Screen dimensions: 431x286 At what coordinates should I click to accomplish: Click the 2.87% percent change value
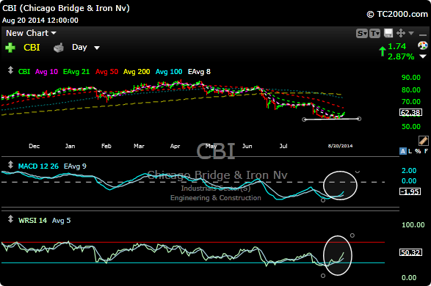[401, 56]
